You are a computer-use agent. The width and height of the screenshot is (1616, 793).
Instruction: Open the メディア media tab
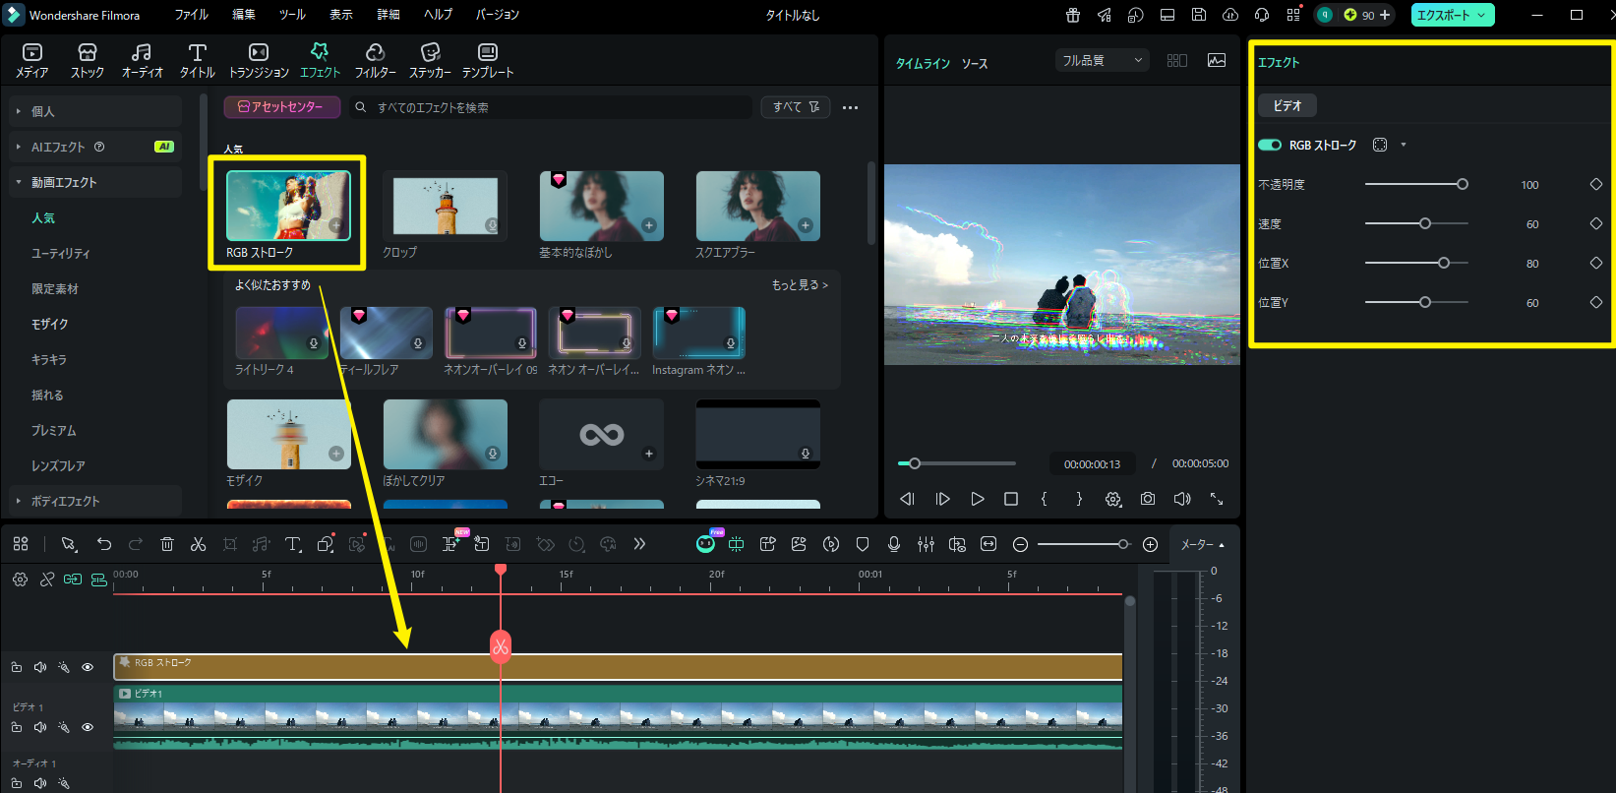31,60
